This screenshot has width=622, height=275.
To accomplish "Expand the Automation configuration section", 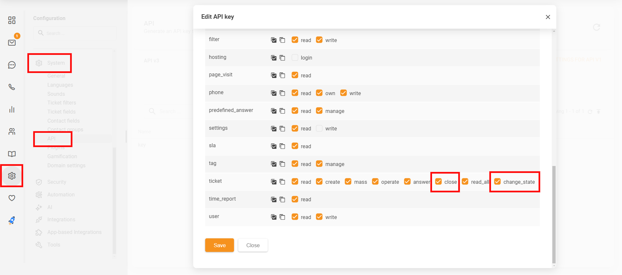I will pyautogui.click(x=61, y=194).
